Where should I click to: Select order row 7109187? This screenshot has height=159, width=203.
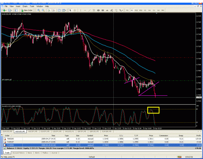[102, 142]
